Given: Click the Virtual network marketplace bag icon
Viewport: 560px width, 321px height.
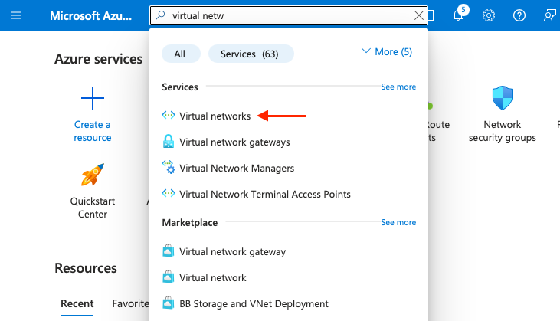Looking at the screenshot, I should pyautogui.click(x=169, y=277).
